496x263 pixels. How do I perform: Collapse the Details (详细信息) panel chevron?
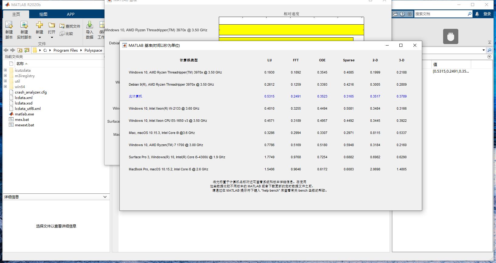105,197
